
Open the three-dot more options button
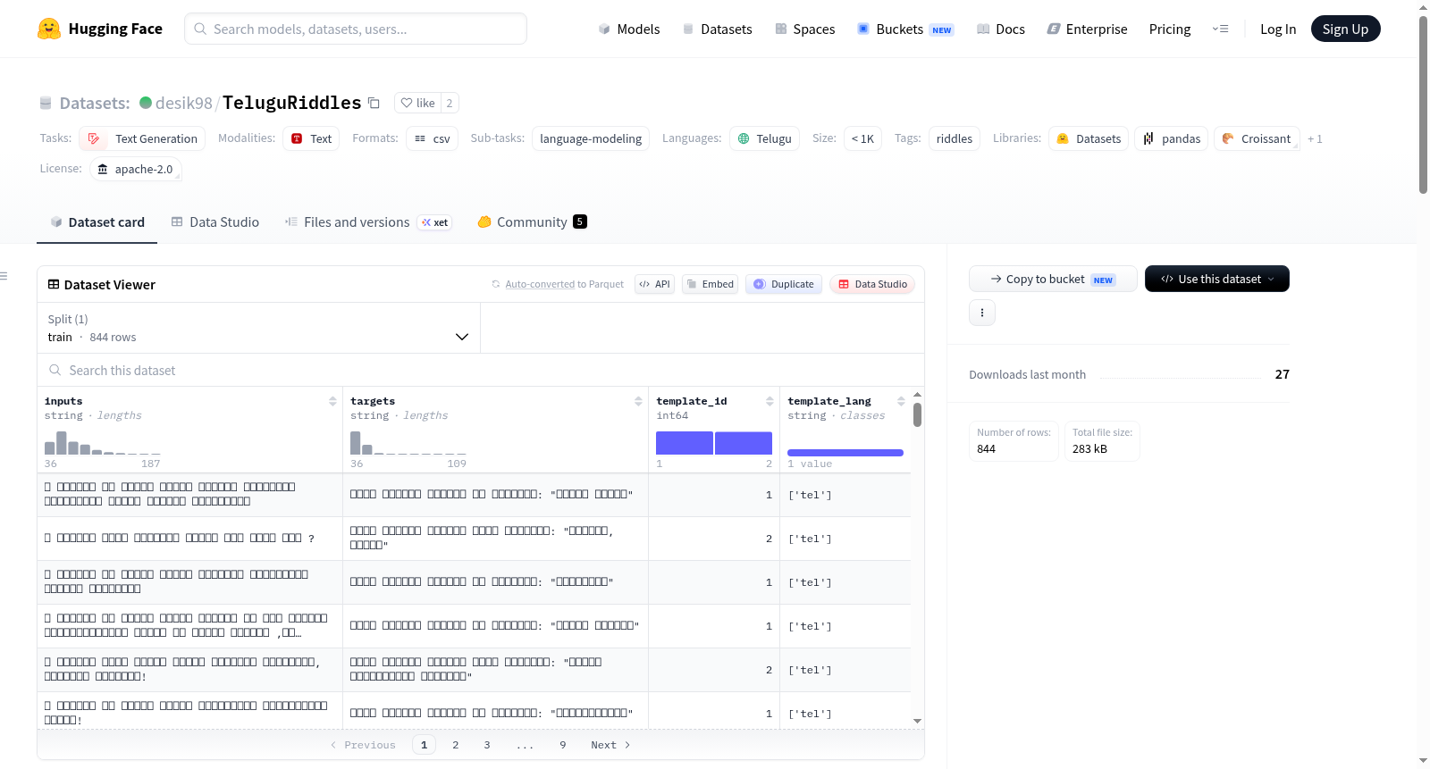click(x=982, y=313)
